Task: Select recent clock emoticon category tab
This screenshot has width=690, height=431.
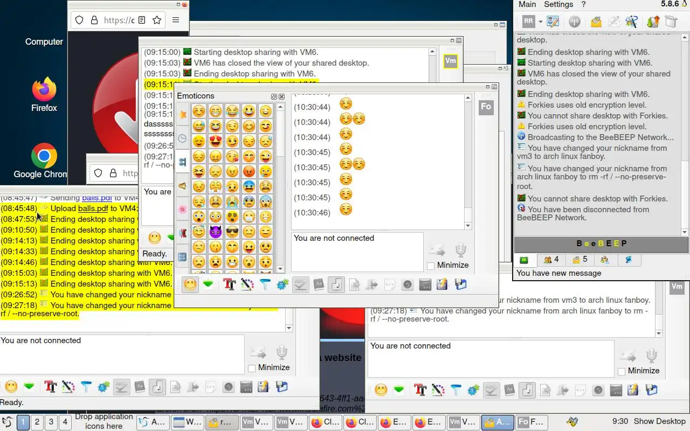Action: point(182,138)
